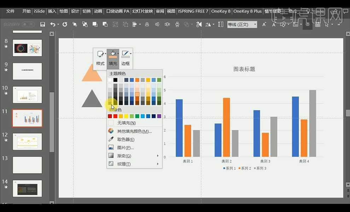Open the comments bubble icon top right
350x212 pixels.
click(345, 11)
